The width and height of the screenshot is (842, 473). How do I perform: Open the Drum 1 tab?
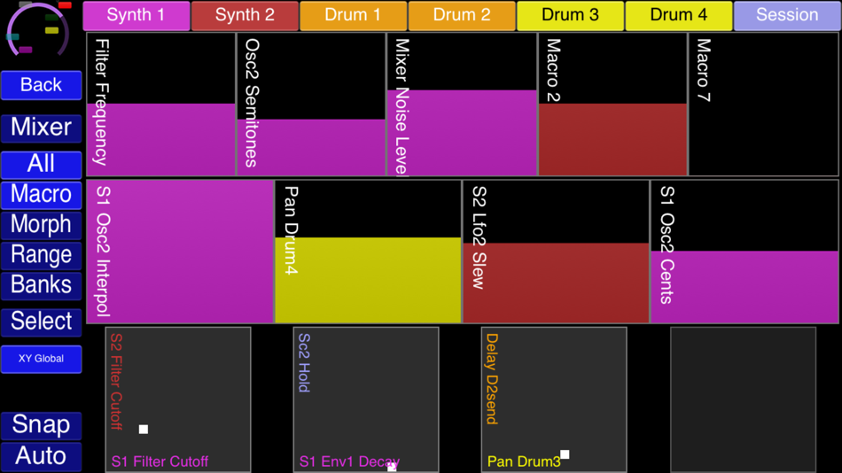(353, 15)
